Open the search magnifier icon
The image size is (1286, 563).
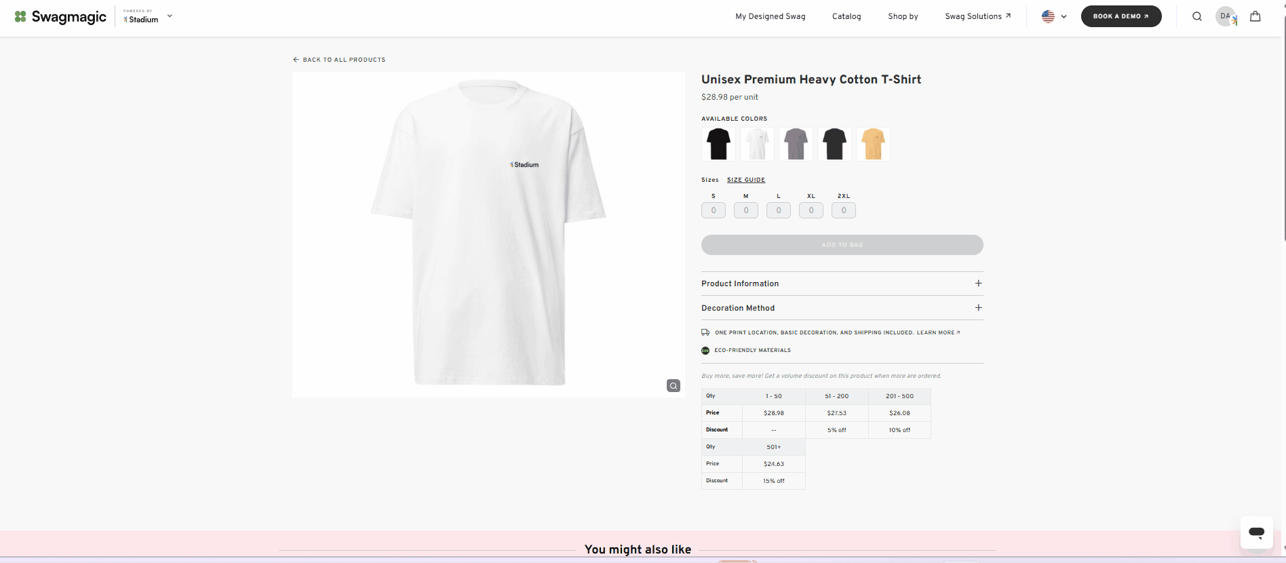pyautogui.click(x=1197, y=16)
